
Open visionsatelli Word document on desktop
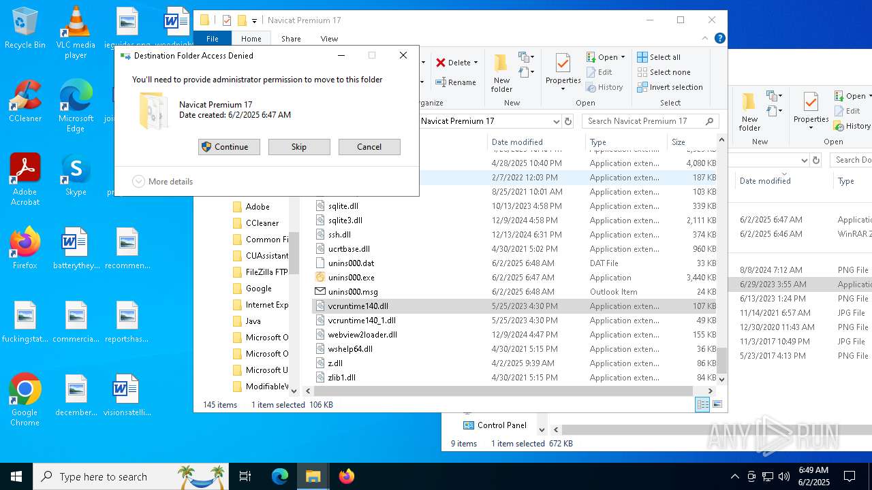pyautogui.click(x=127, y=395)
